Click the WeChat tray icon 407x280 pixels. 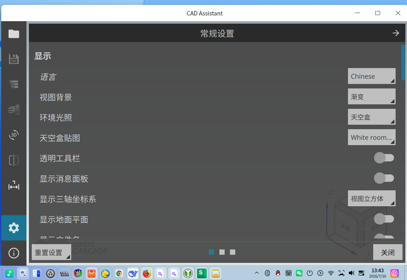tap(299, 273)
